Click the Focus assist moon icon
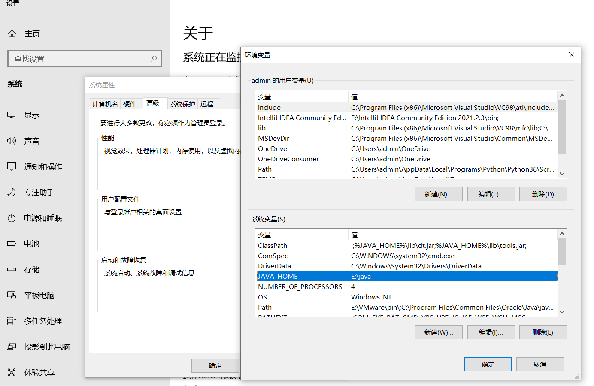 click(12, 192)
